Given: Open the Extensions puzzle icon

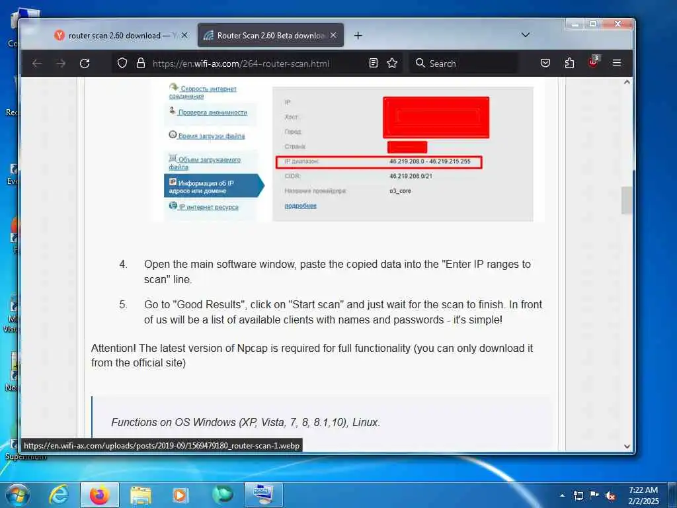Looking at the screenshot, I should tap(569, 63).
